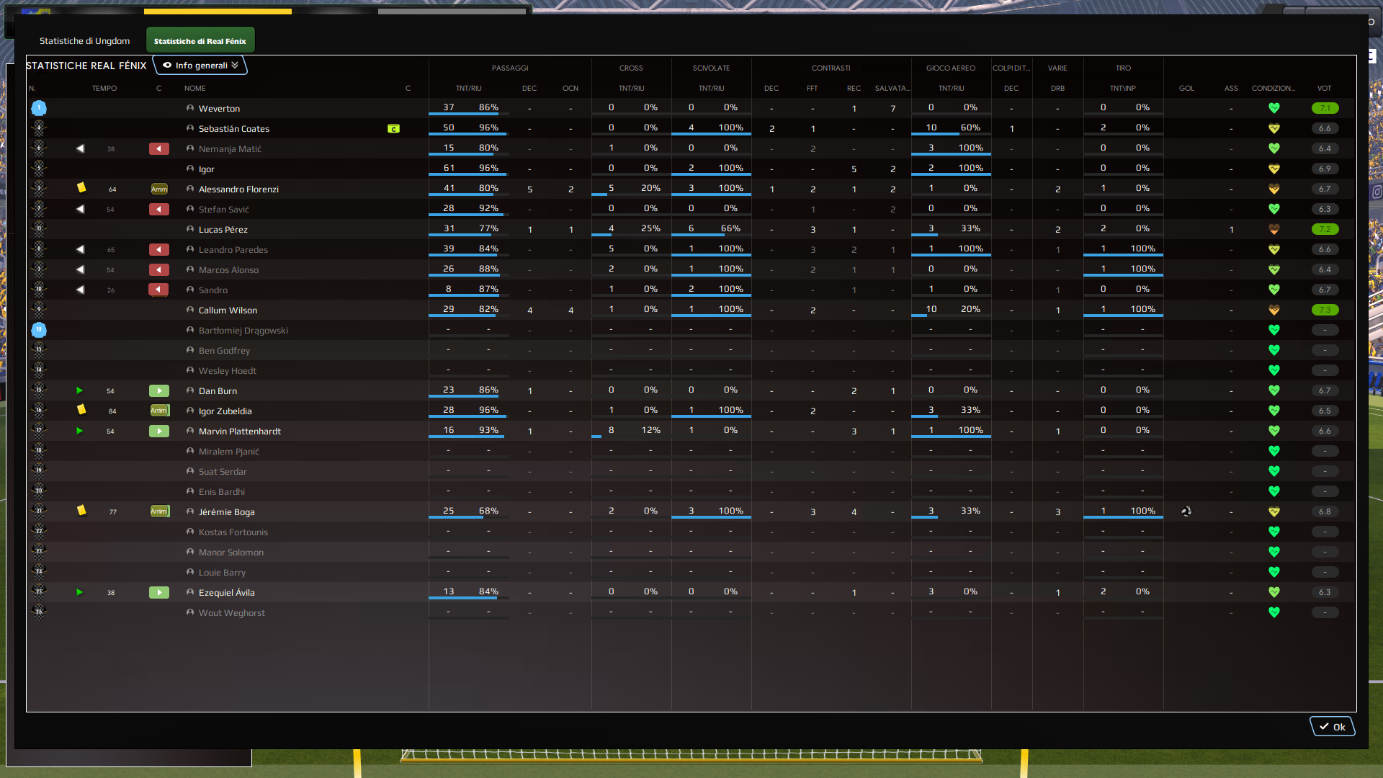Click yellow card icon for Alessandro Florenzi
Screen dimensions: 1383x778
81,188
